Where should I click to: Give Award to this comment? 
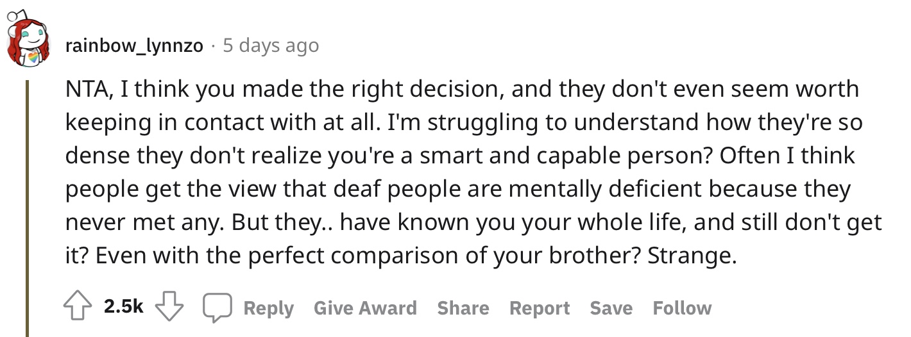coord(365,308)
